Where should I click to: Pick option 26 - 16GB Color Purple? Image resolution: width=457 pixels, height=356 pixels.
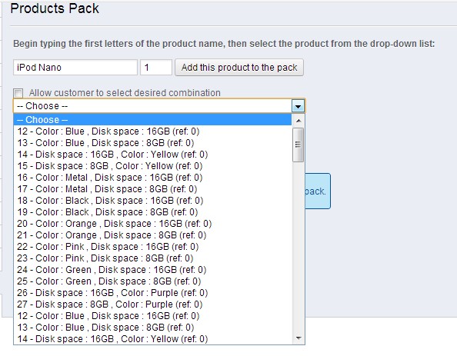(152, 293)
